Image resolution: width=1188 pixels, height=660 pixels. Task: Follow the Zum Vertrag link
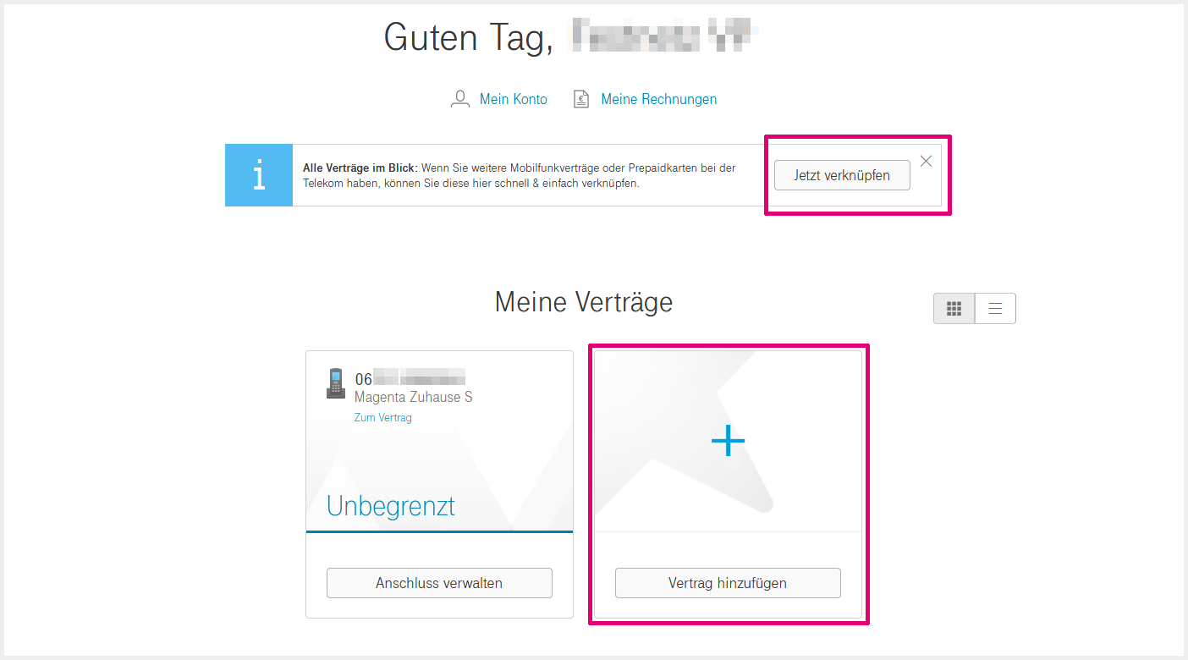(382, 418)
